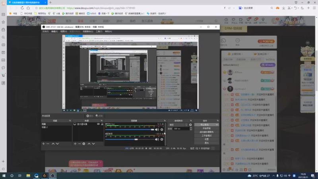Move the selected scene up

[x=53, y=144]
